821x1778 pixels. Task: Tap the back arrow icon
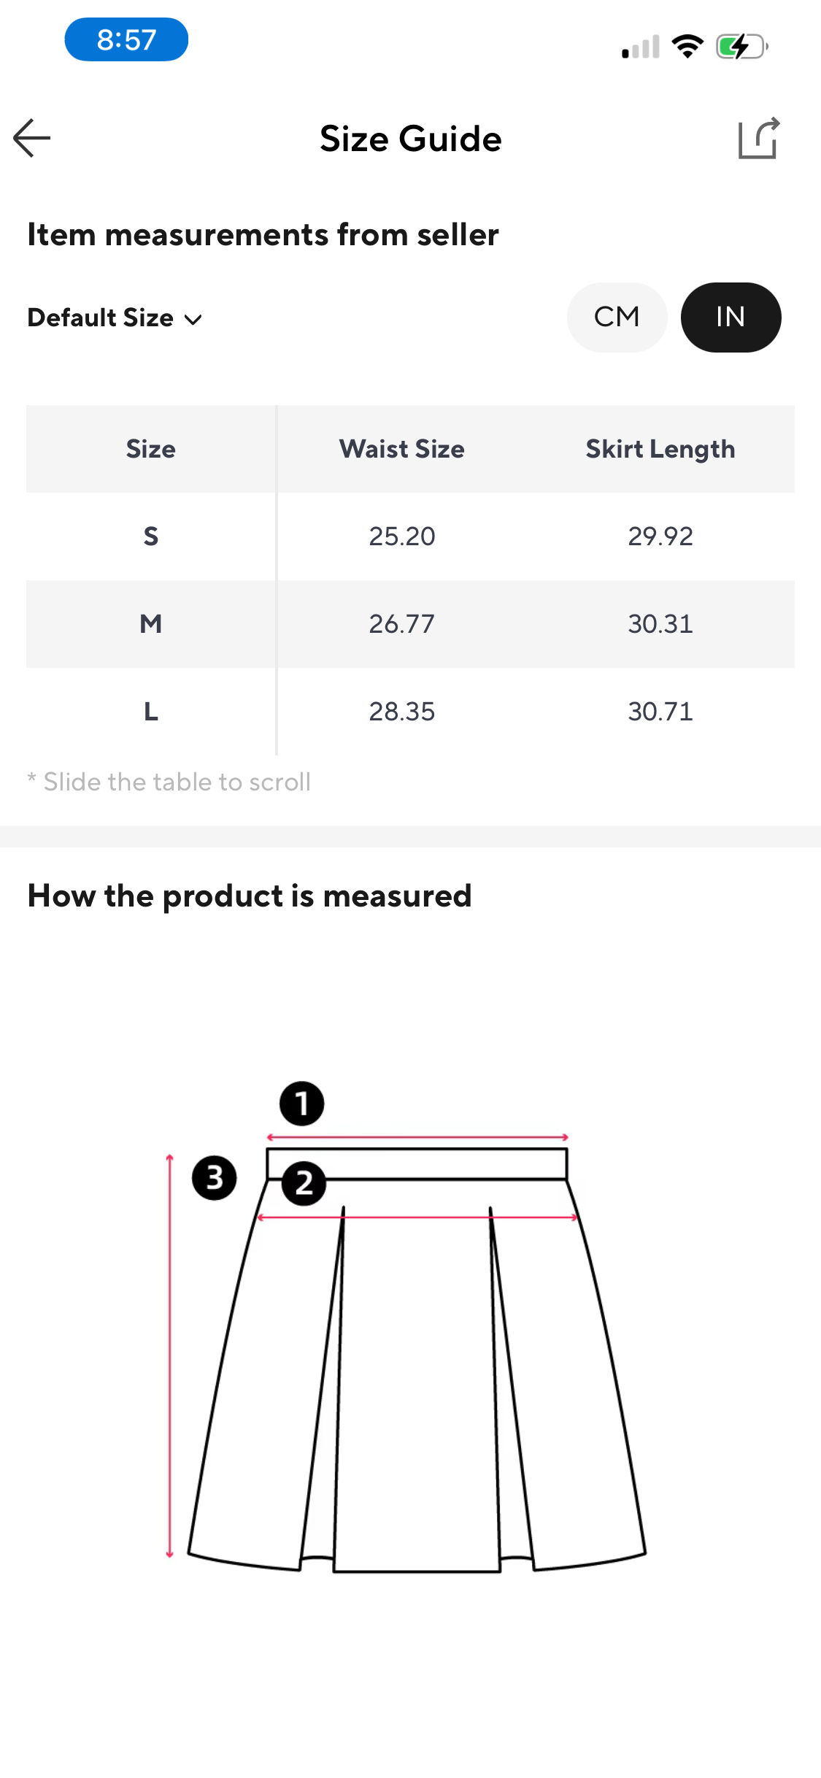click(32, 138)
